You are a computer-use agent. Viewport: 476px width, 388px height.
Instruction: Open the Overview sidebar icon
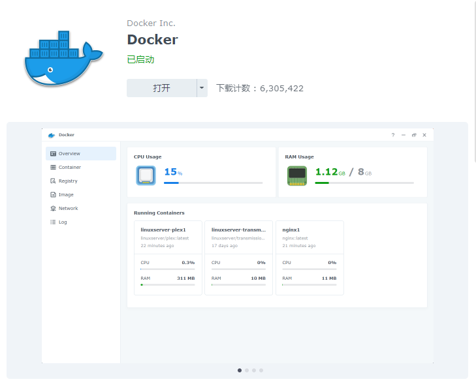(53, 154)
